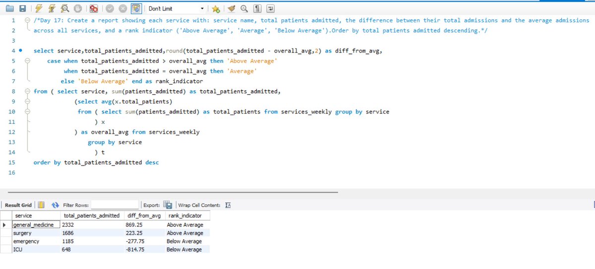595x269 pixels.
Task: Select the surgery cell
Action: click(36, 233)
